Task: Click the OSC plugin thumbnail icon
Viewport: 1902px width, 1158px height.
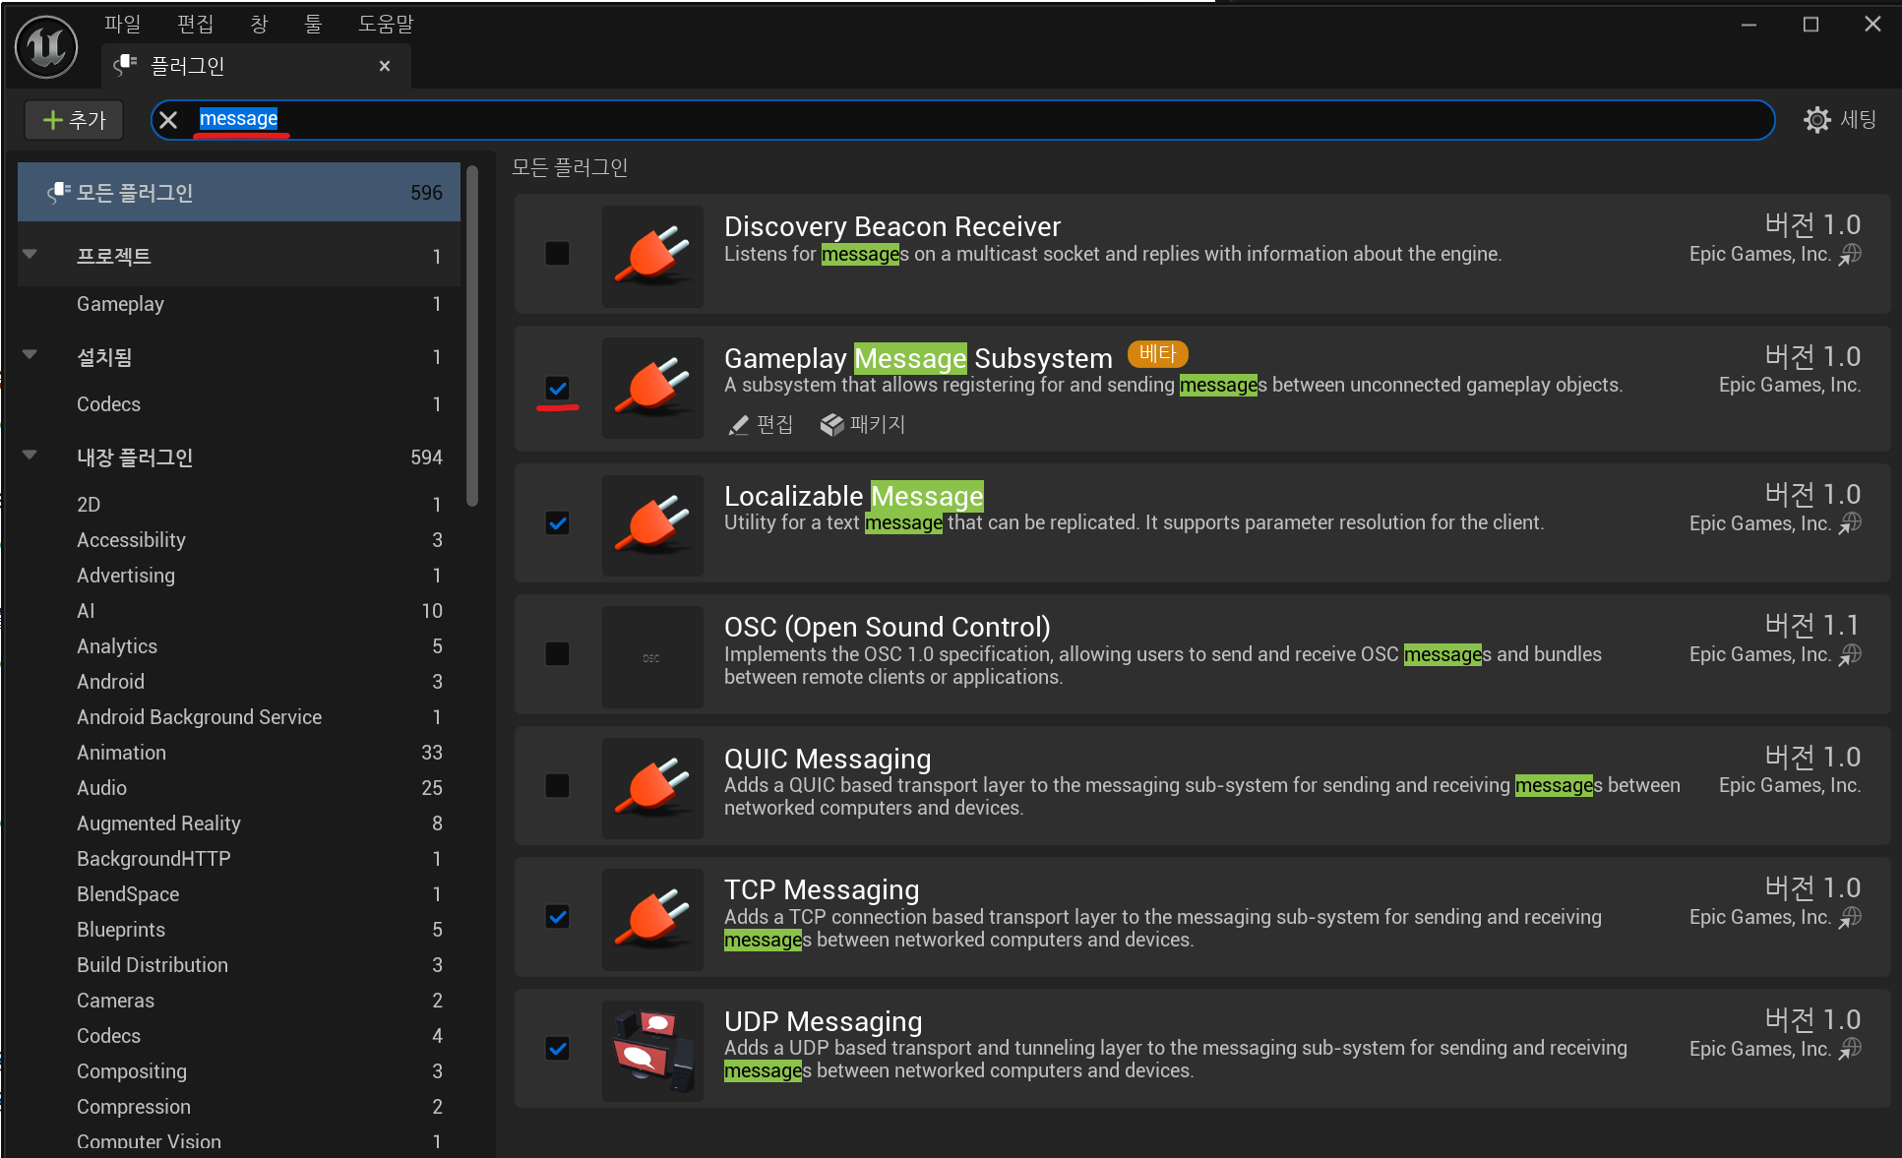Action: click(652, 656)
